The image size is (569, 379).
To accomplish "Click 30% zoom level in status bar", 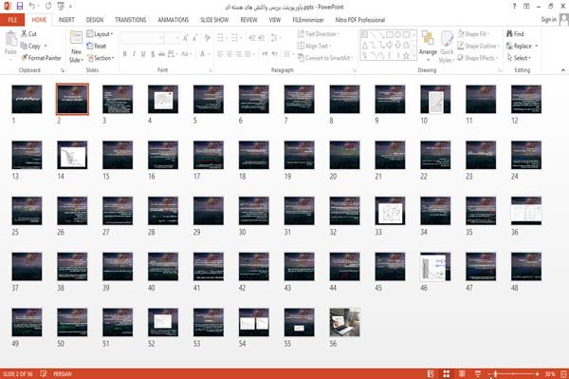I will [x=550, y=373].
